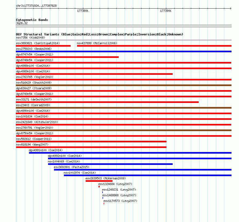Click the esv2759203 (Redon2006) blue gain bar
The image size is (239, 222).
click(124, 51)
